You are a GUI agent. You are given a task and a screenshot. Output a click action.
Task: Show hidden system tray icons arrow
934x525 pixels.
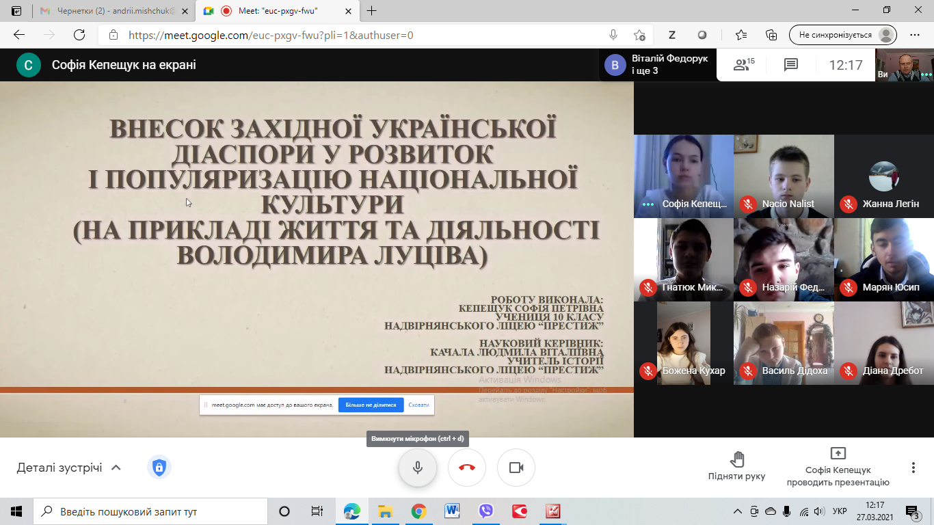737,511
